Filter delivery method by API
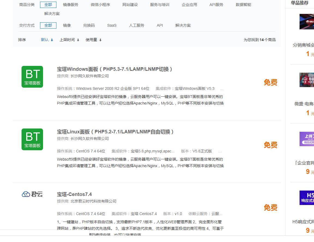This screenshot has width=314, height=242. (160, 25)
